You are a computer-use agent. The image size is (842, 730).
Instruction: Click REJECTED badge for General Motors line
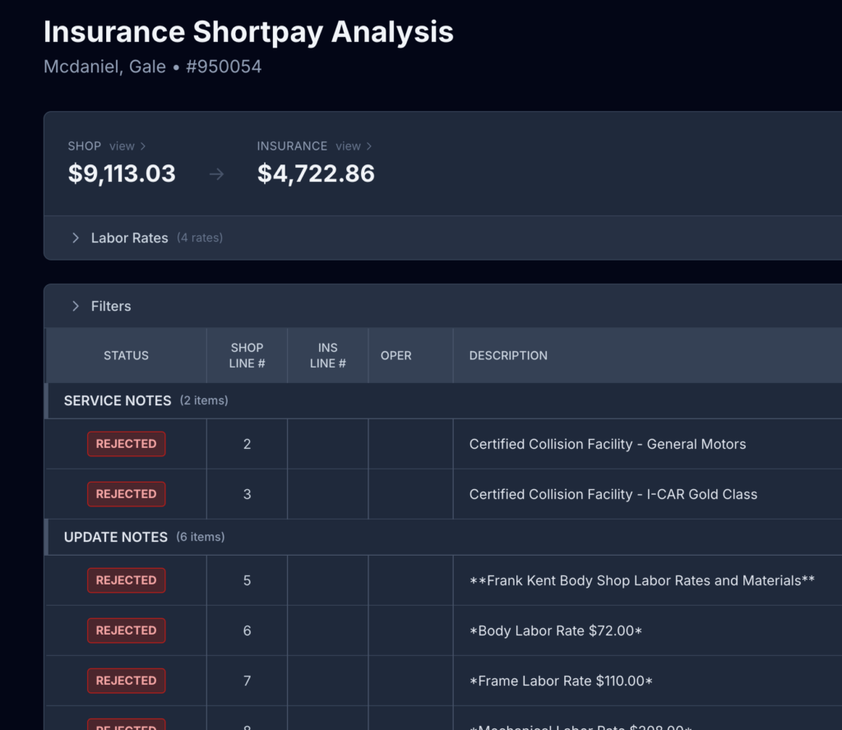(126, 444)
